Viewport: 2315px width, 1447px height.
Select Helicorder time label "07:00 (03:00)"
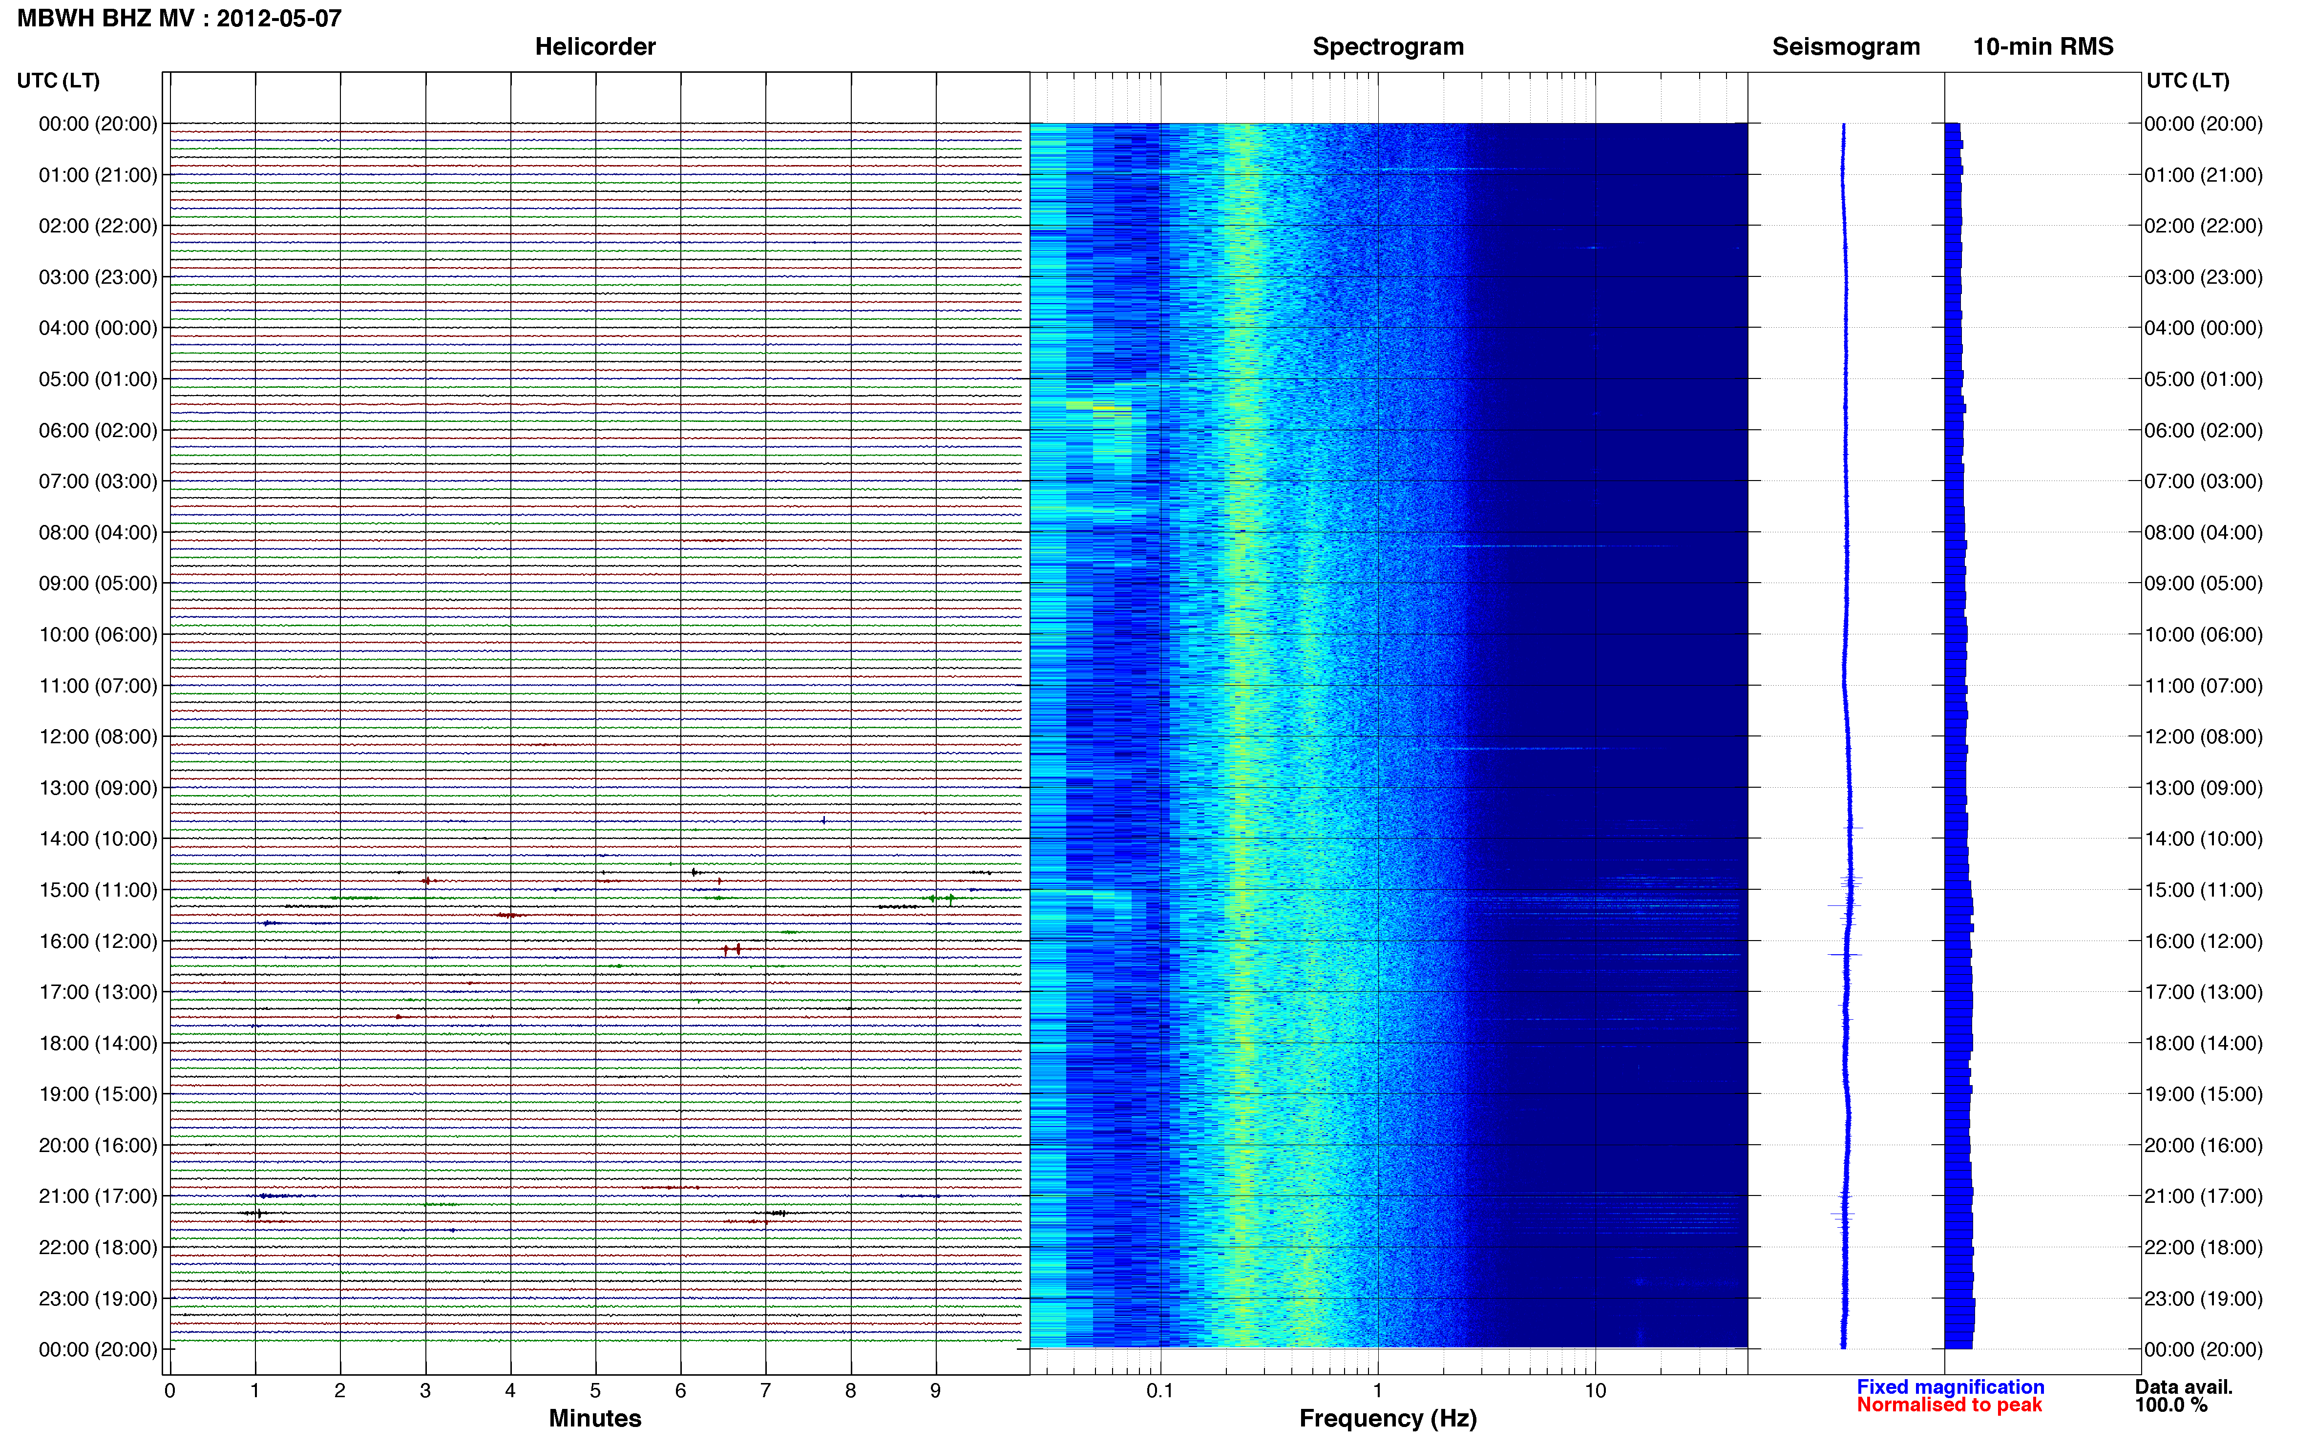click(98, 482)
